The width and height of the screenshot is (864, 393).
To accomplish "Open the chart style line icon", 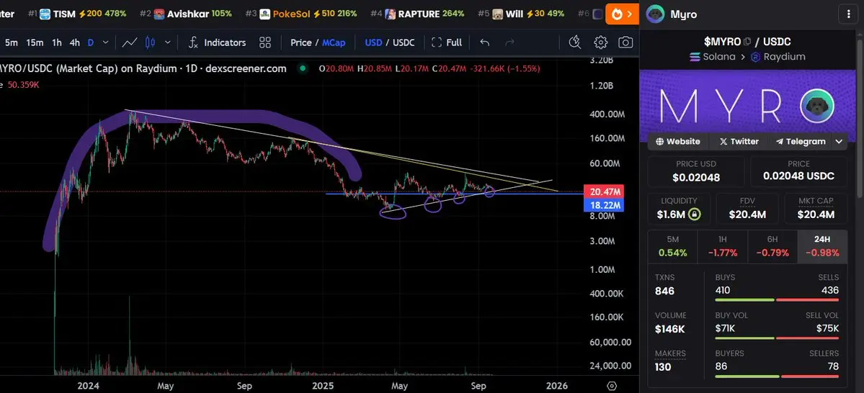I will pyautogui.click(x=130, y=42).
